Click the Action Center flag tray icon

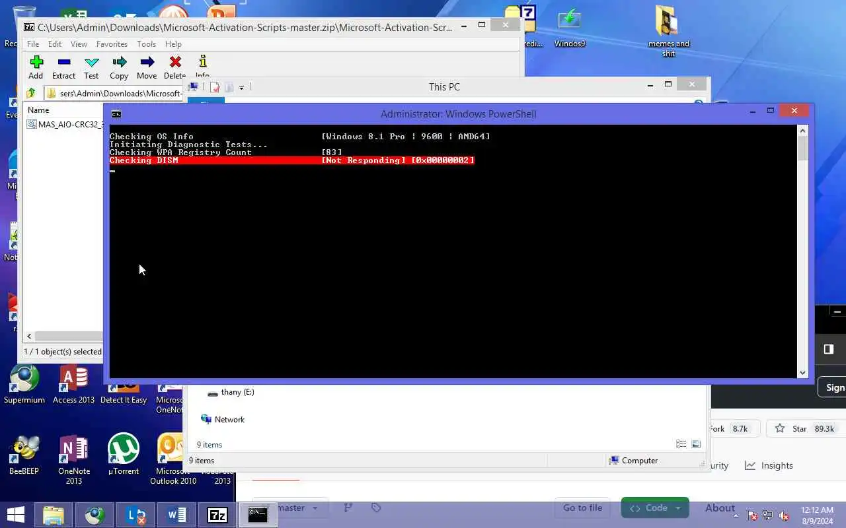coord(752,515)
